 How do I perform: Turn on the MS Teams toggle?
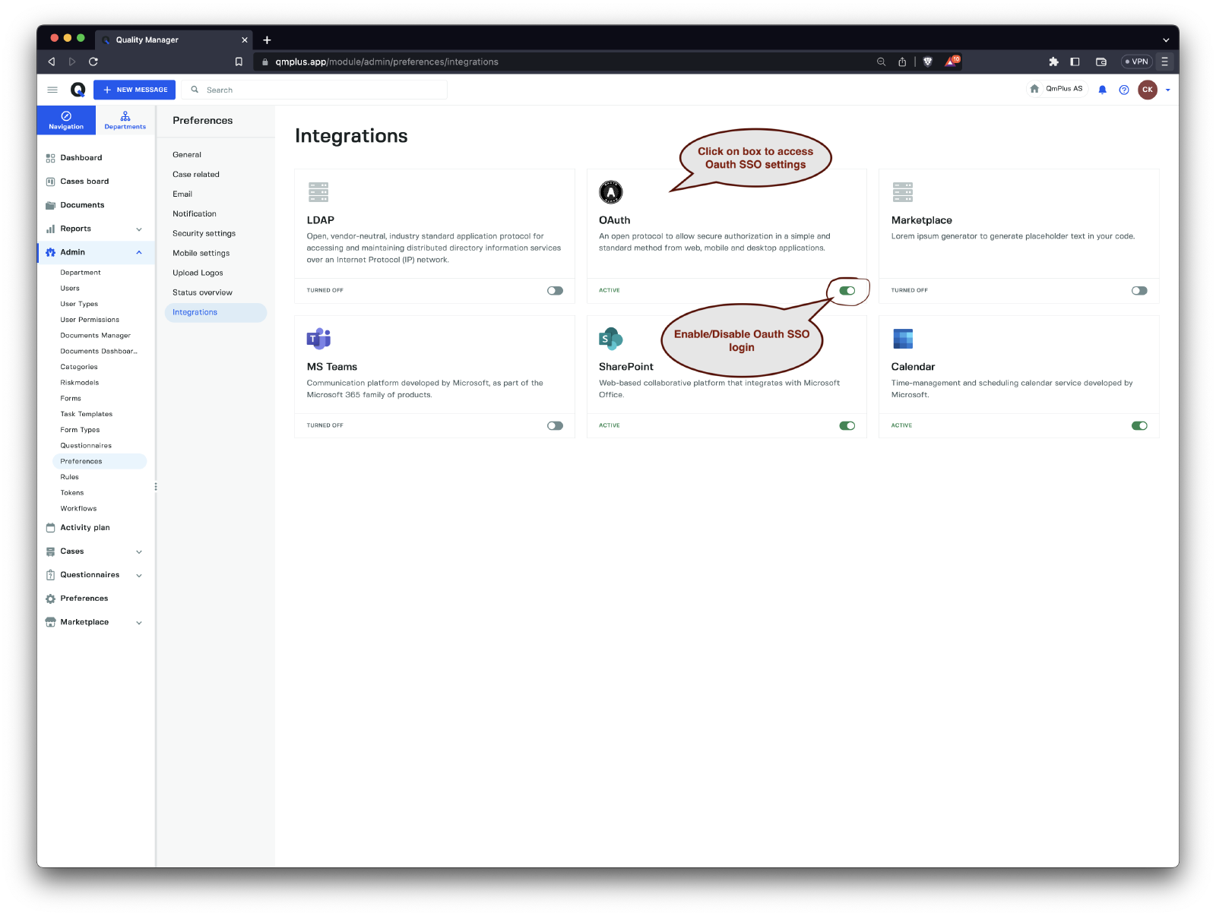pyautogui.click(x=555, y=425)
